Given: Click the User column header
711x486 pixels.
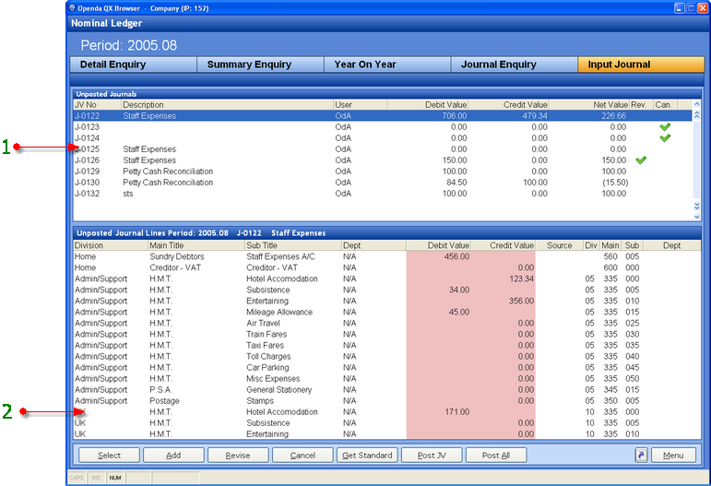Looking at the screenshot, I should tap(360, 105).
